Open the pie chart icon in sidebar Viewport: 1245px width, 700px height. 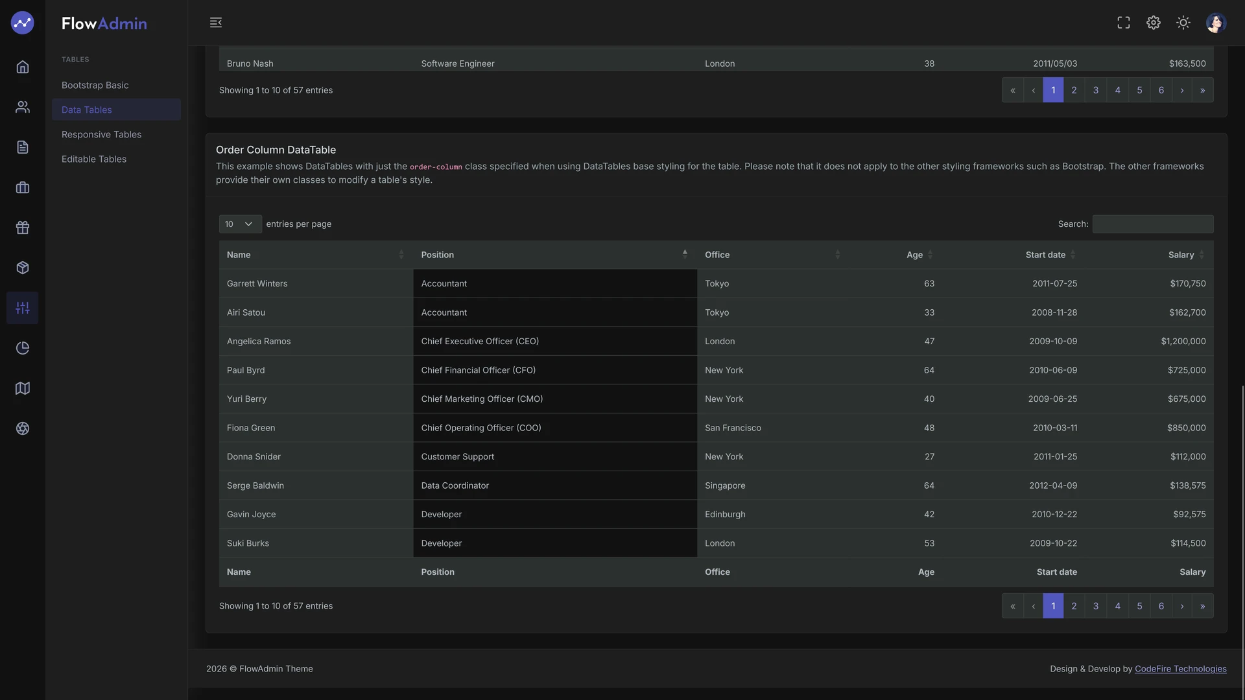pos(23,348)
